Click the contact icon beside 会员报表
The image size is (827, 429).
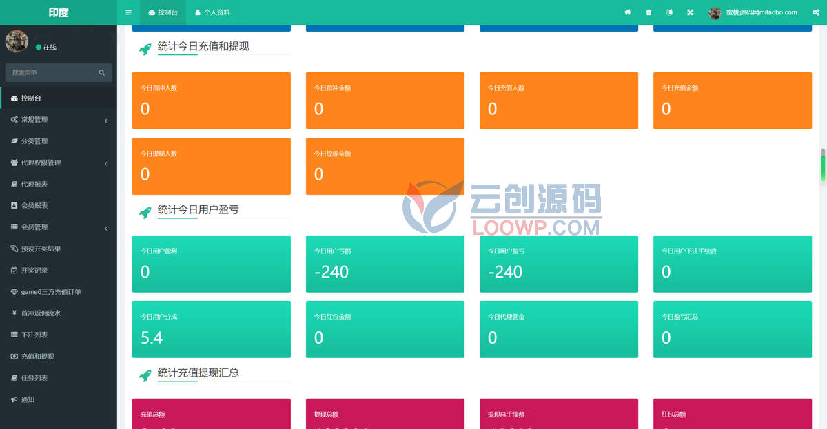coord(14,205)
